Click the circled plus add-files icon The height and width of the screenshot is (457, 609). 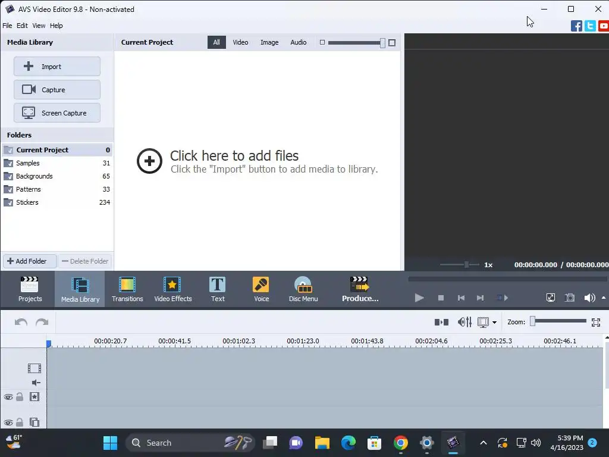click(149, 161)
